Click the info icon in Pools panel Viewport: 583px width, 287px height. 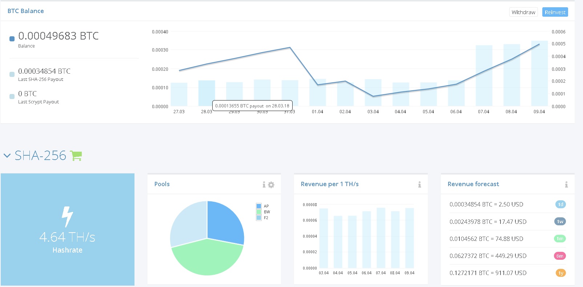pos(264,185)
